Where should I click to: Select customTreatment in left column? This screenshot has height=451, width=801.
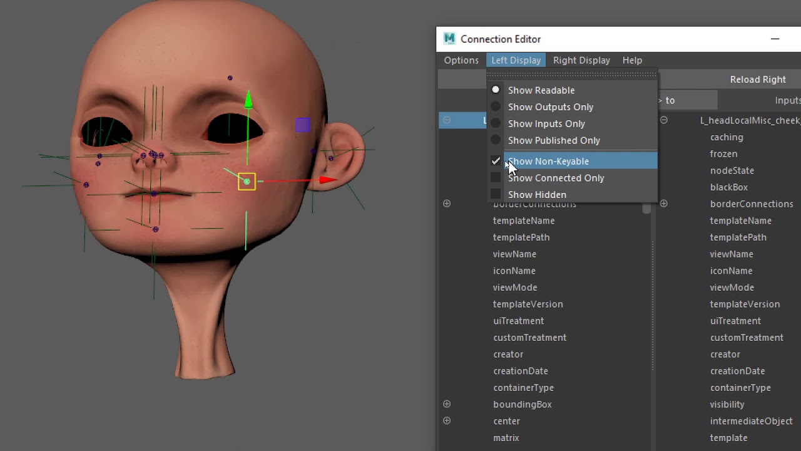click(x=529, y=338)
